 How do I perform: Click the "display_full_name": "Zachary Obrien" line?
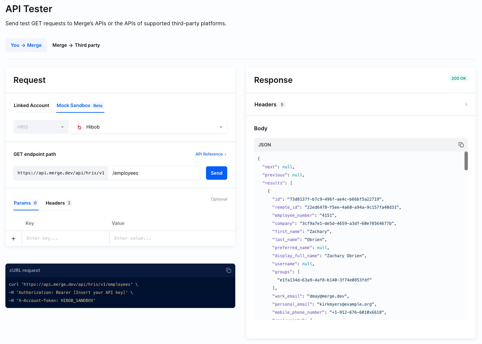tap(319, 256)
